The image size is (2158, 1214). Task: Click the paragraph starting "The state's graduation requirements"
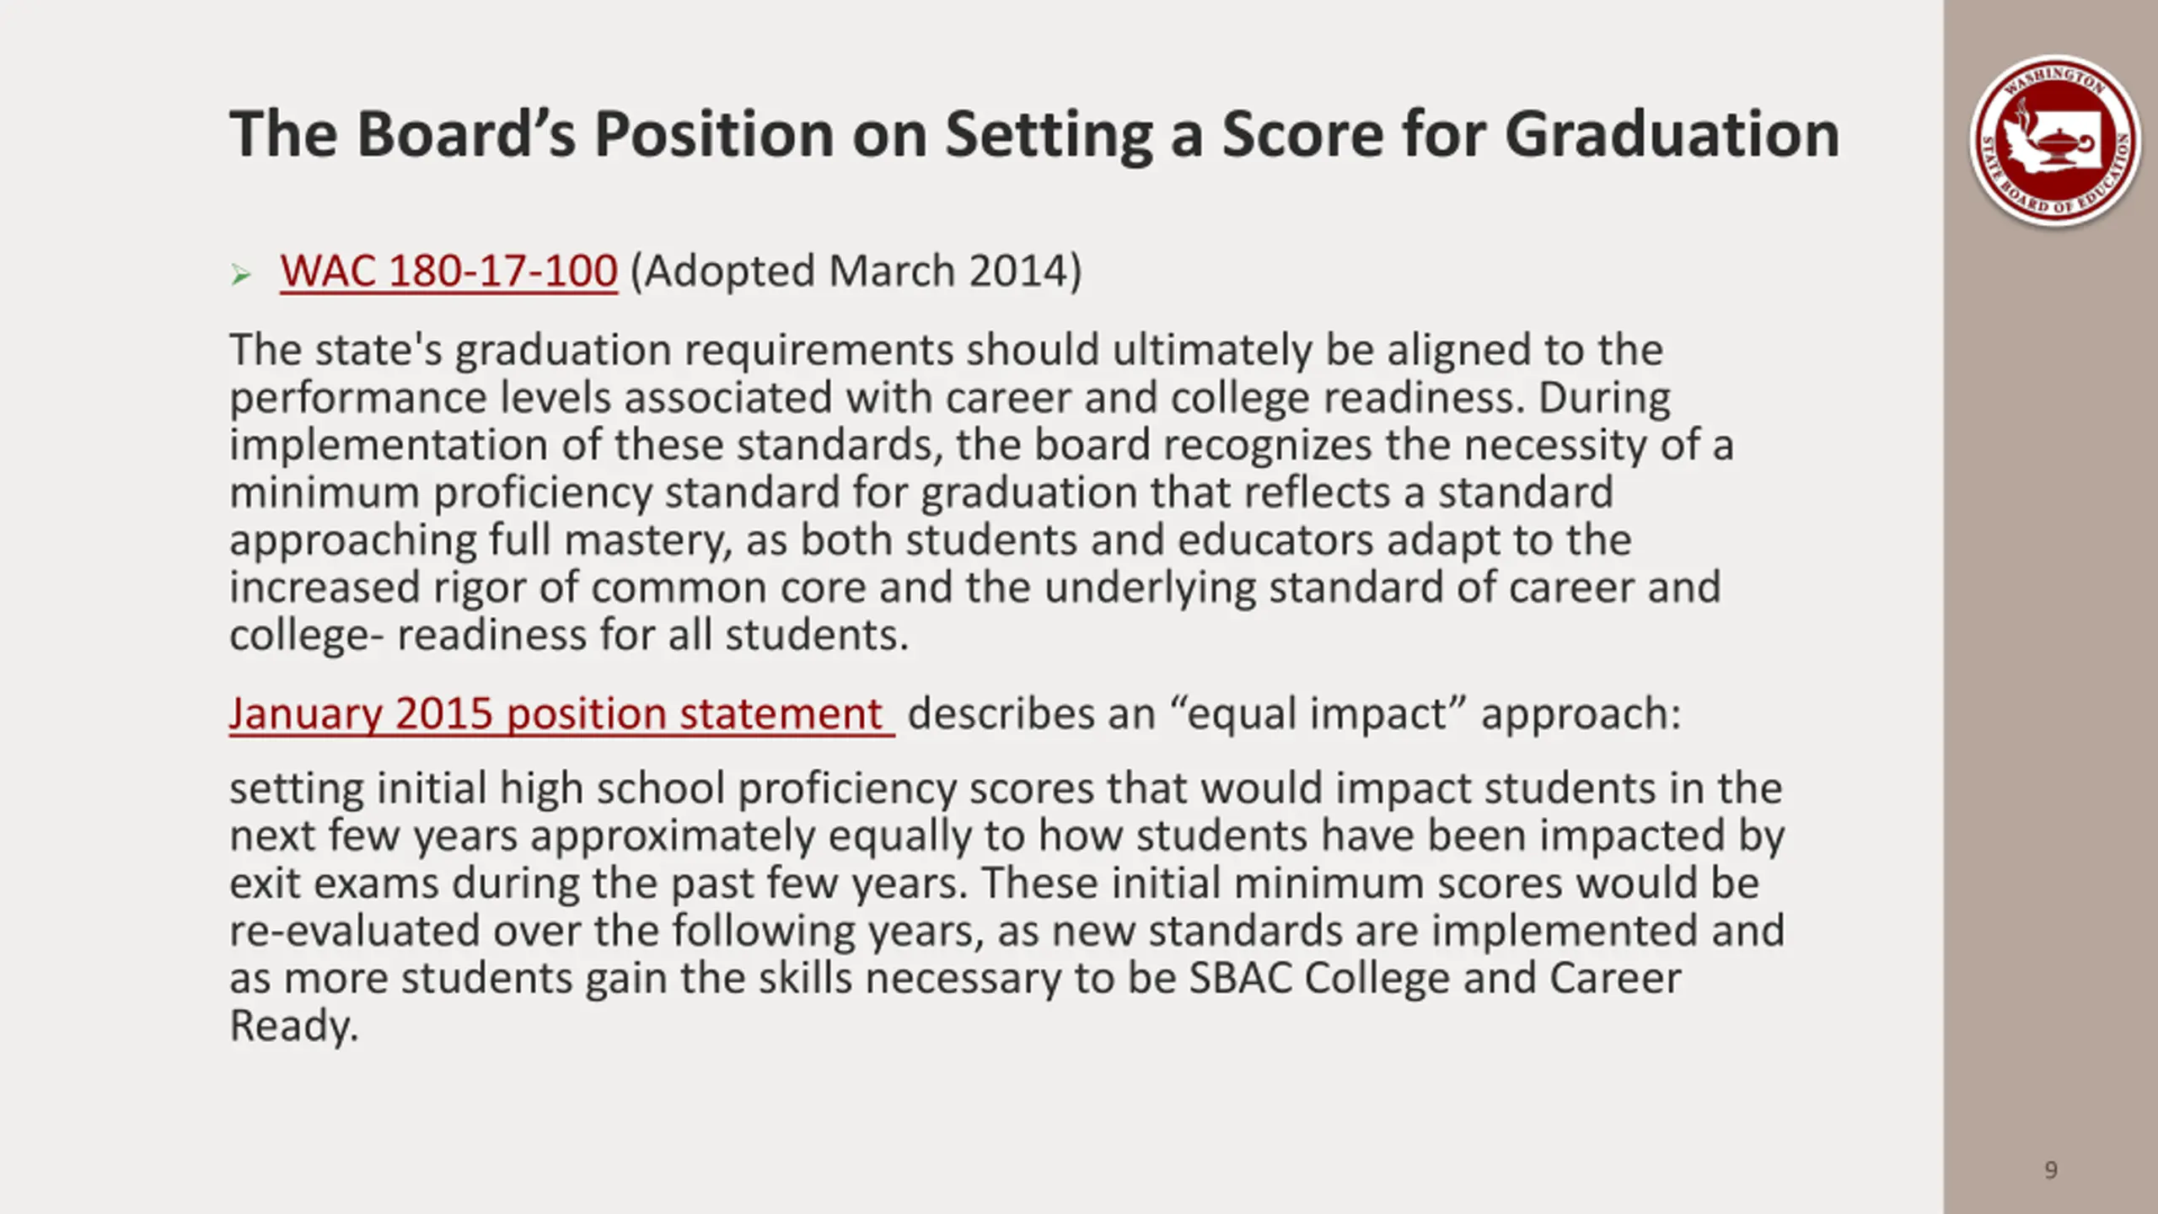pyautogui.click(x=978, y=492)
